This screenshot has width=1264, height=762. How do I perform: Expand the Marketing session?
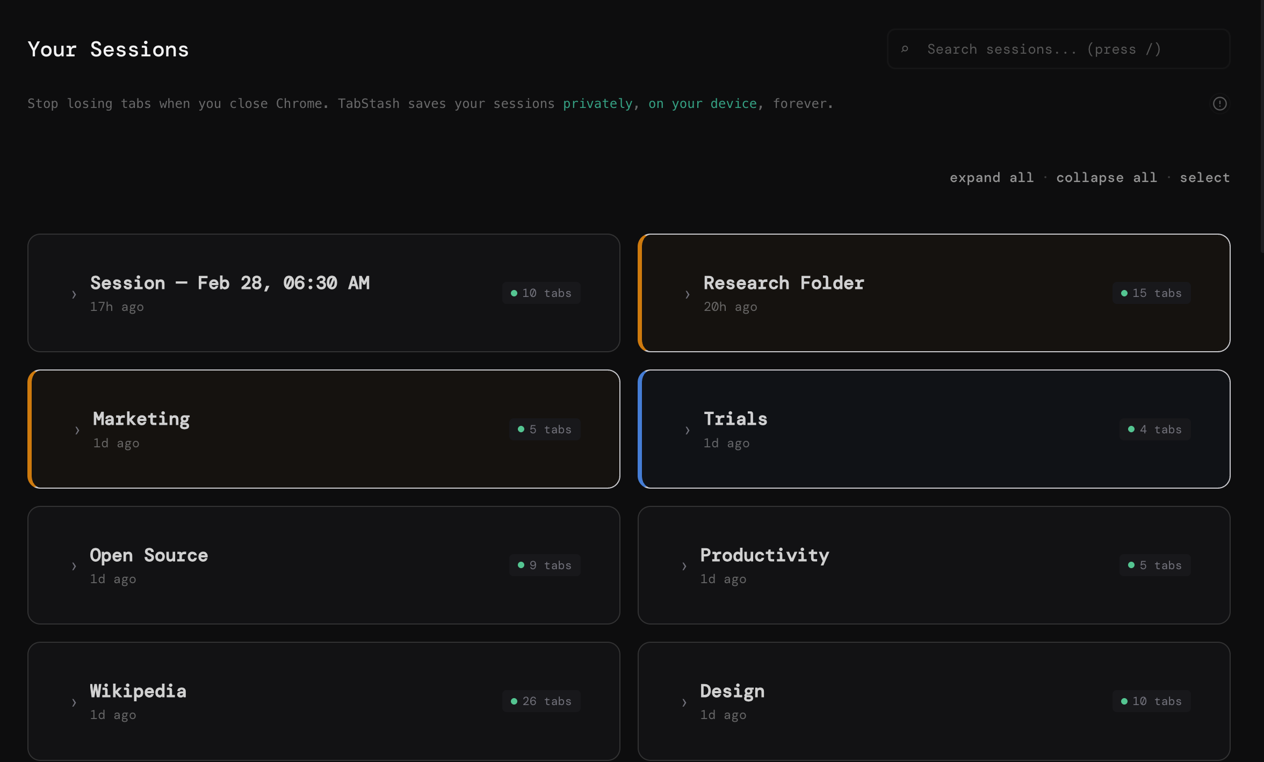(x=77, y=430)
